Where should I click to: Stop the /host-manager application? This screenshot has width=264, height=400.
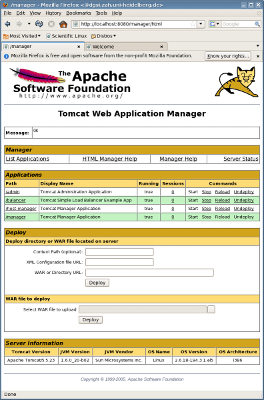click(x=207, y=209)
